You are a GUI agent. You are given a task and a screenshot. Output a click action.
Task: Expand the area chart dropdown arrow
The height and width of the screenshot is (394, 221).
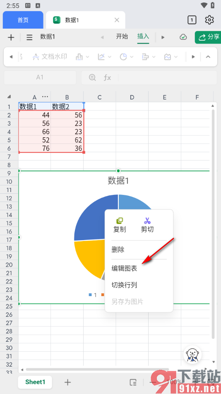click(176, 57)
